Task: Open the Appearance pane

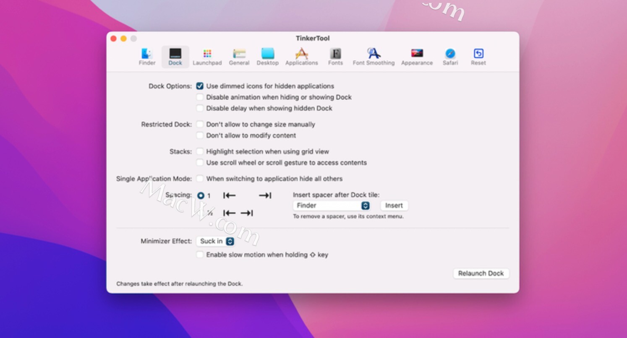Action: click(417, 57)
